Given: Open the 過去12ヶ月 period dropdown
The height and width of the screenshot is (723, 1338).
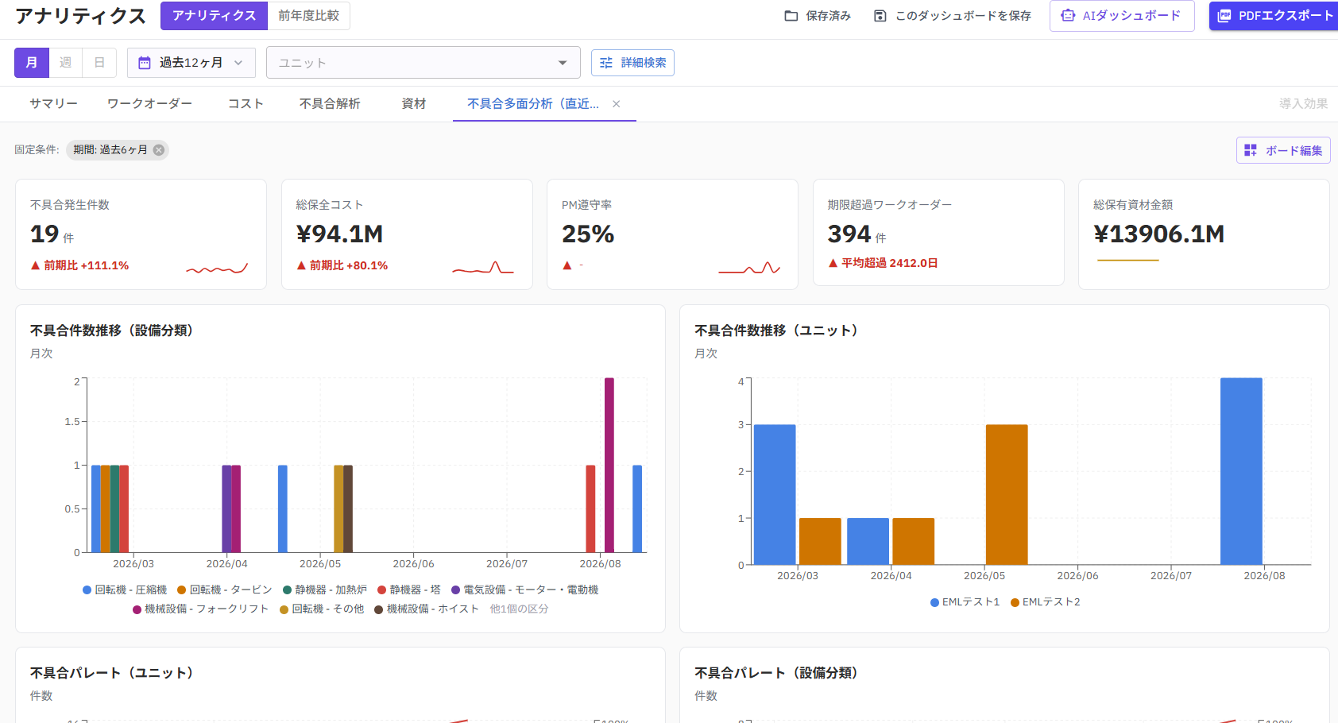Looking at the screenshot, I should 191,63.
